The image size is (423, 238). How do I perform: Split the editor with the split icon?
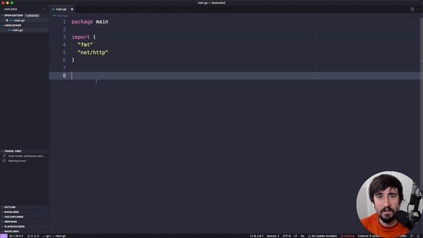tap(412, 9)
